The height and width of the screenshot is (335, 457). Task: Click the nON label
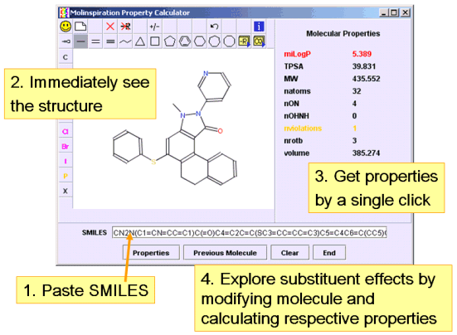click(291, 104)
